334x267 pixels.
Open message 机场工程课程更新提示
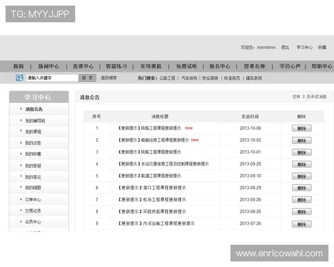[152, 200]
